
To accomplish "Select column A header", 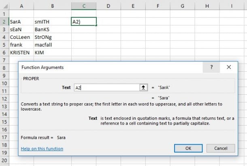I will click(21, 6).
